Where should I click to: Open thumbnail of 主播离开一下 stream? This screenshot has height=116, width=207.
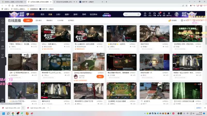click(x=187, y=34)
